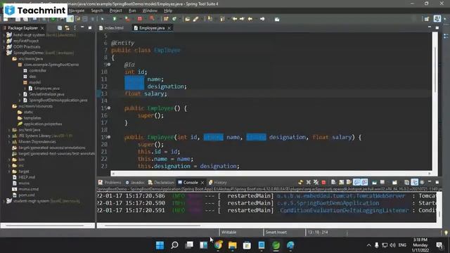The width and height of the screenshot is (450, 253).
Task: Expand the hotel-mgt-system project
Action: coord(4,34)
